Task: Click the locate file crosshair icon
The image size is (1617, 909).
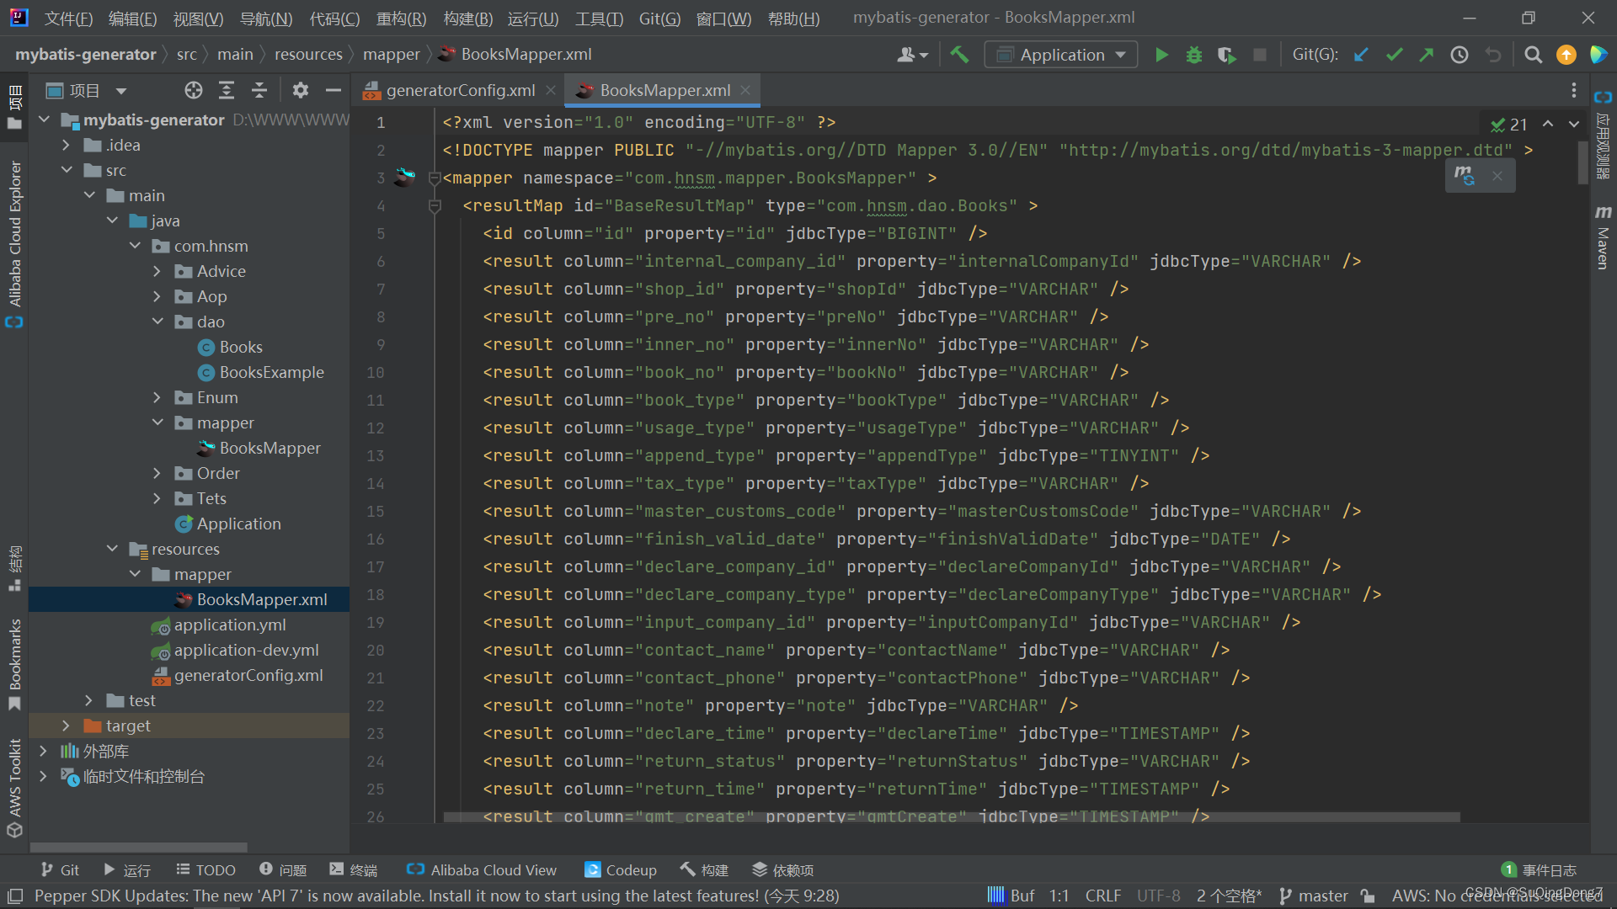Action: click(194, 90)
